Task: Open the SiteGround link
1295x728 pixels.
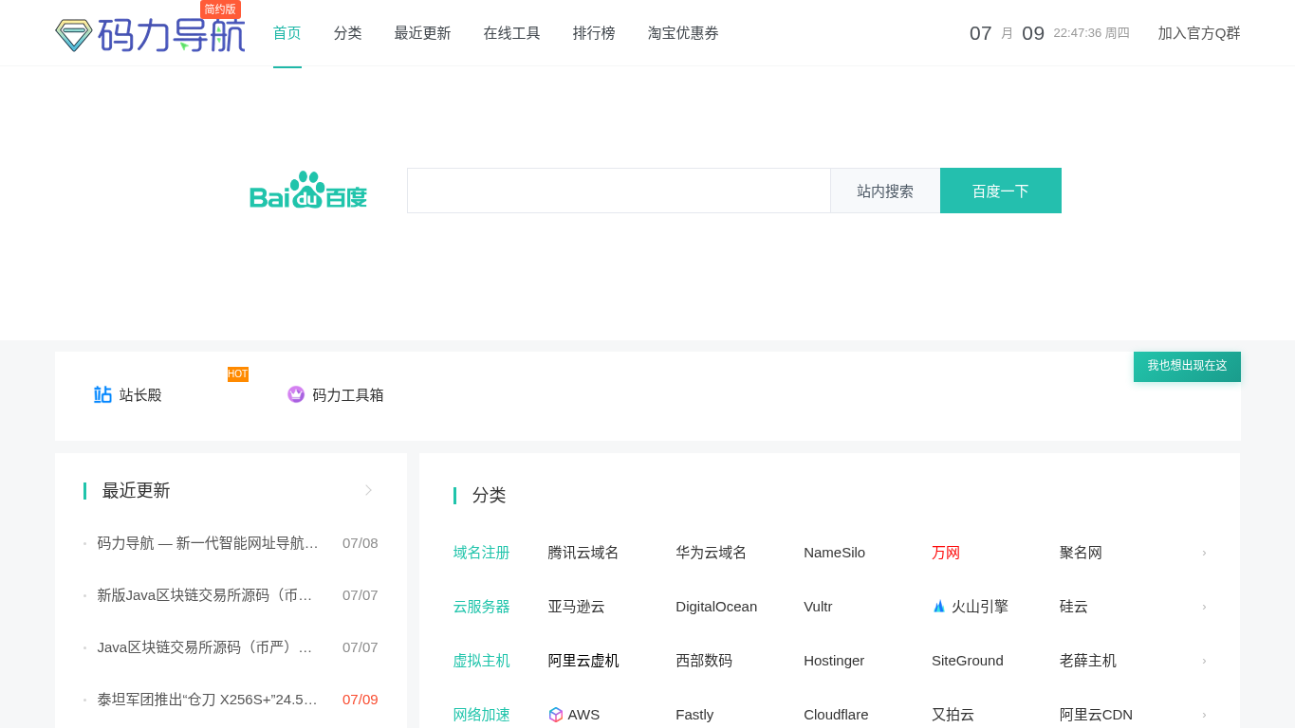Action: [x=968, y=661]
